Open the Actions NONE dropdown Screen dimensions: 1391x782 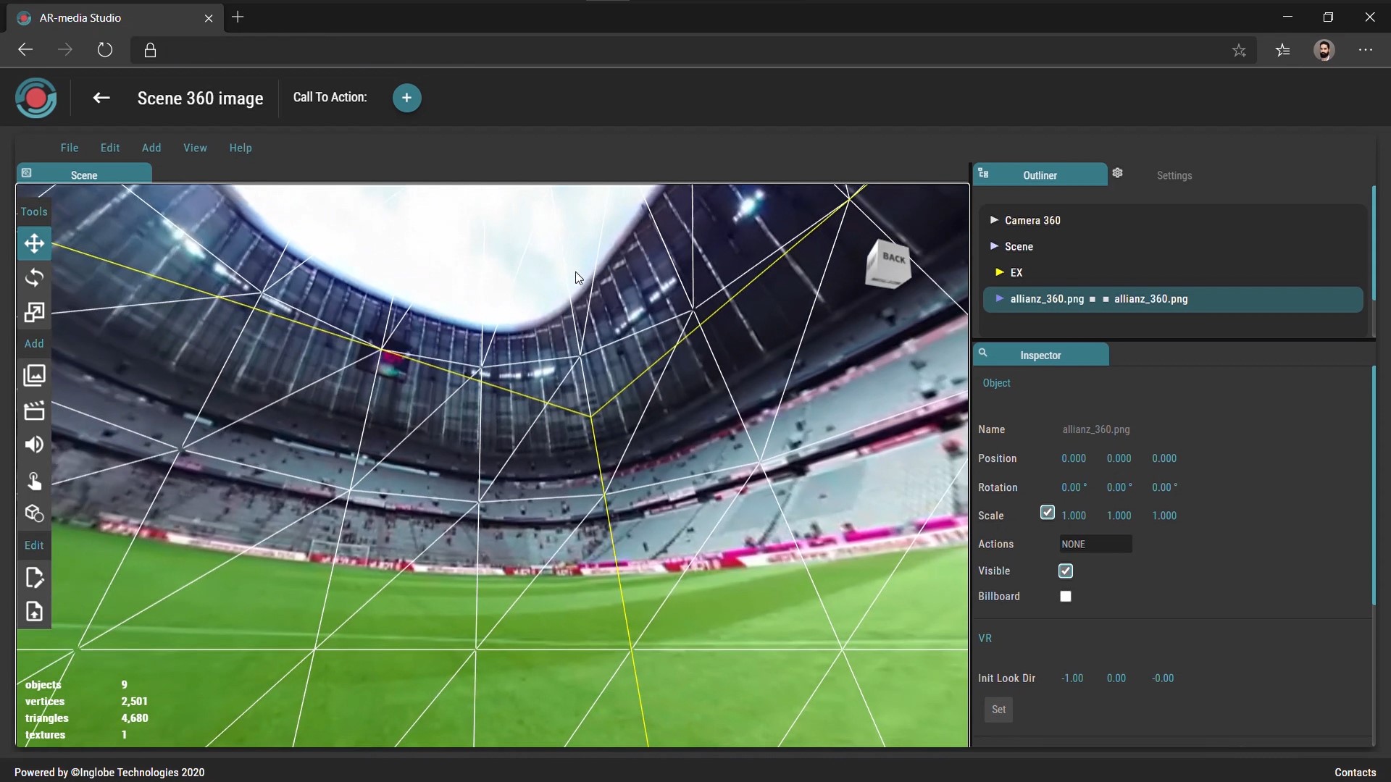1095,545
